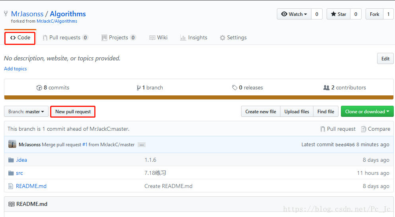Open the MrJasonss user profile link
Image resolution: width=395 pixels, height=217 pixels.
27,14
